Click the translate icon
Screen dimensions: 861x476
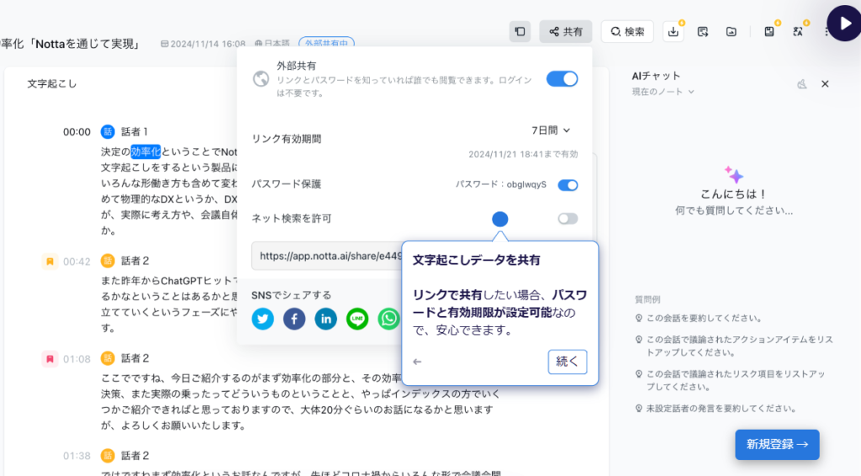coord(798,31)
